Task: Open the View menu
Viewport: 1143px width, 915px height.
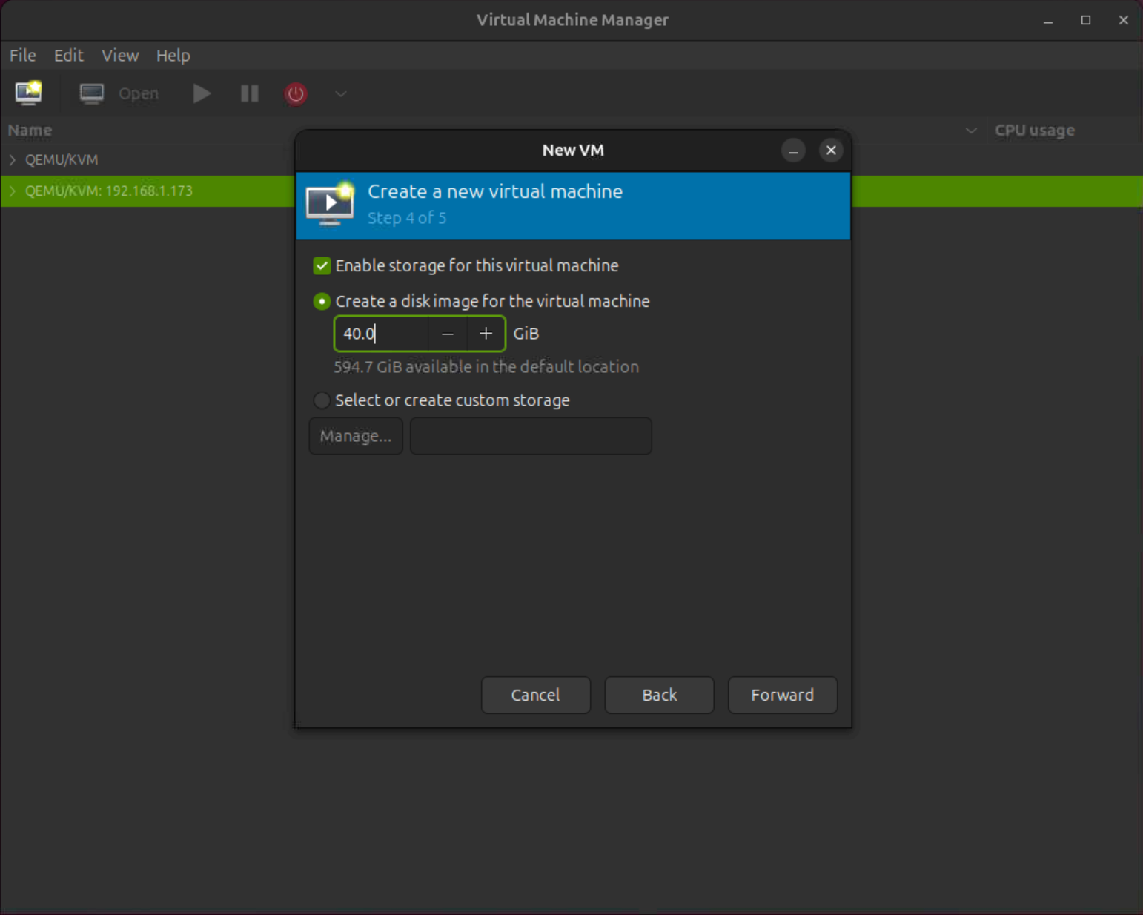Action: (120, 55)
